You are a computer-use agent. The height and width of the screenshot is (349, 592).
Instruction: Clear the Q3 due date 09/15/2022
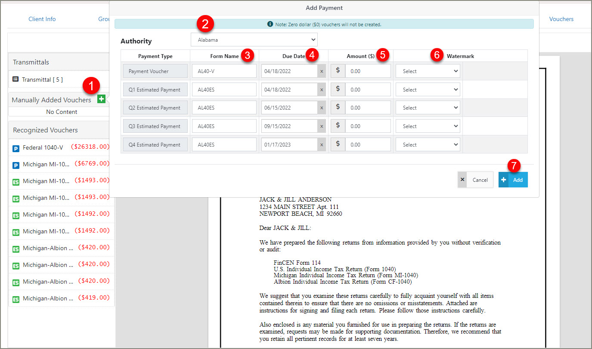tap(322, 126)
